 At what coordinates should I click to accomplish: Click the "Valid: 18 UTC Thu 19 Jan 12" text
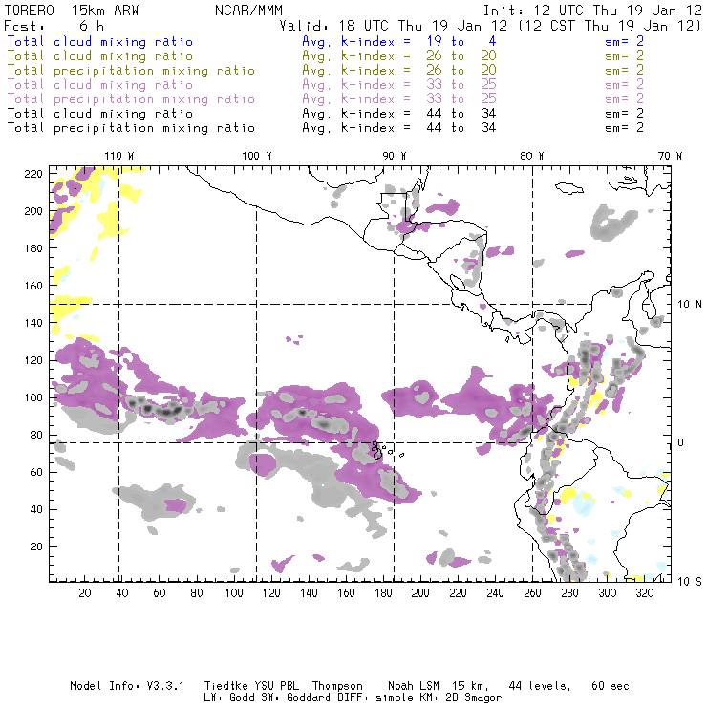(x=394, y=26)
